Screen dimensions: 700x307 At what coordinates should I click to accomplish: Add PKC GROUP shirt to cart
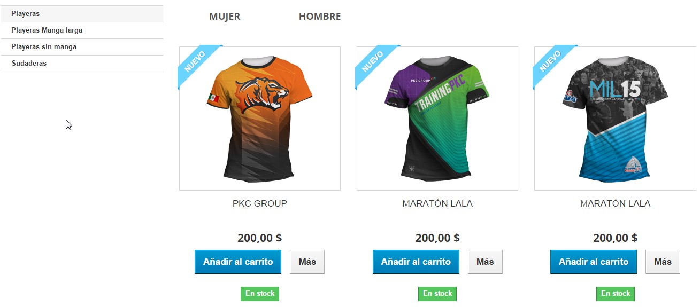(238, 262)
